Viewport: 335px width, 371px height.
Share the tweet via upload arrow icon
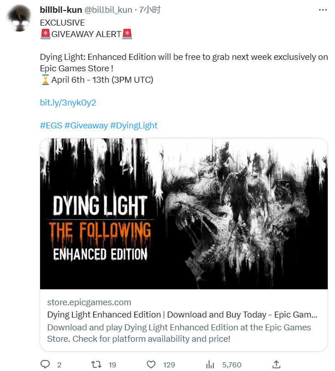pos(276,365)
